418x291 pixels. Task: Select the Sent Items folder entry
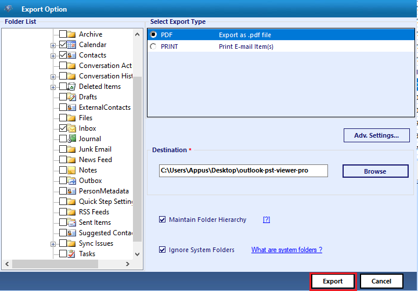(95, 222)
